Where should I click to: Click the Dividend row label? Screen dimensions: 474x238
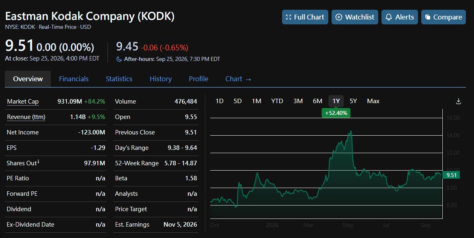[19, 209]
